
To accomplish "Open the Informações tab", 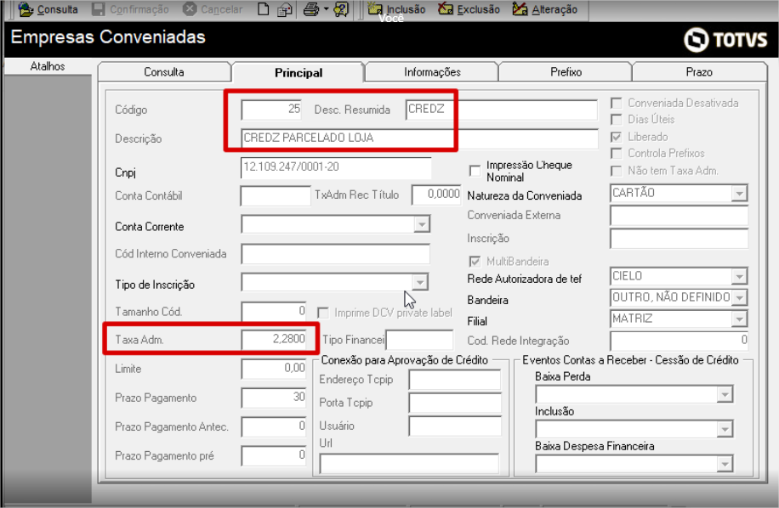I will coord(432,72).
